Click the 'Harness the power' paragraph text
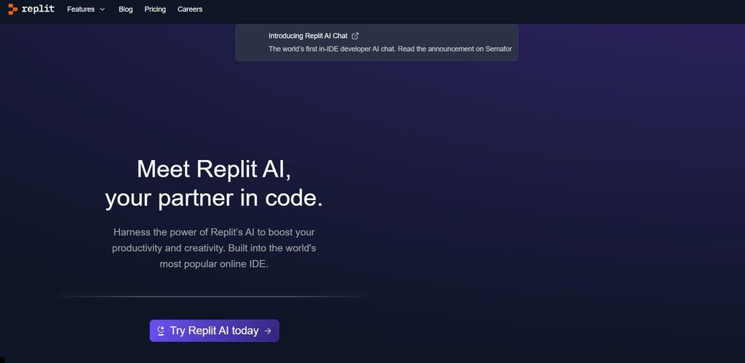This screenshot has width=745, height=363. pyautogui.click(x=214, y=232)
